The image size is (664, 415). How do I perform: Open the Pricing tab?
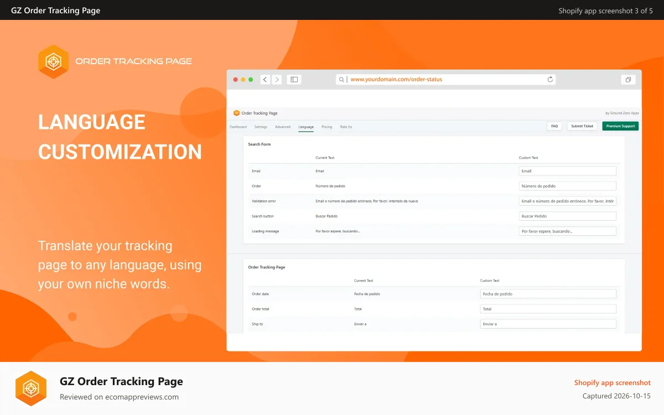327,127
